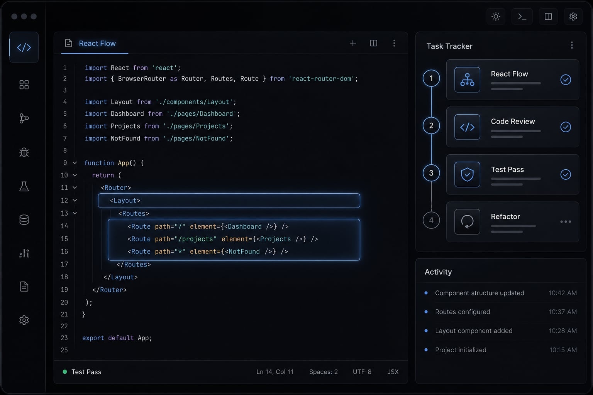Open the testing flask icon in sidebar
Image resolution: width=593 pixels, height=395 pixels.
tap(24, 186)
